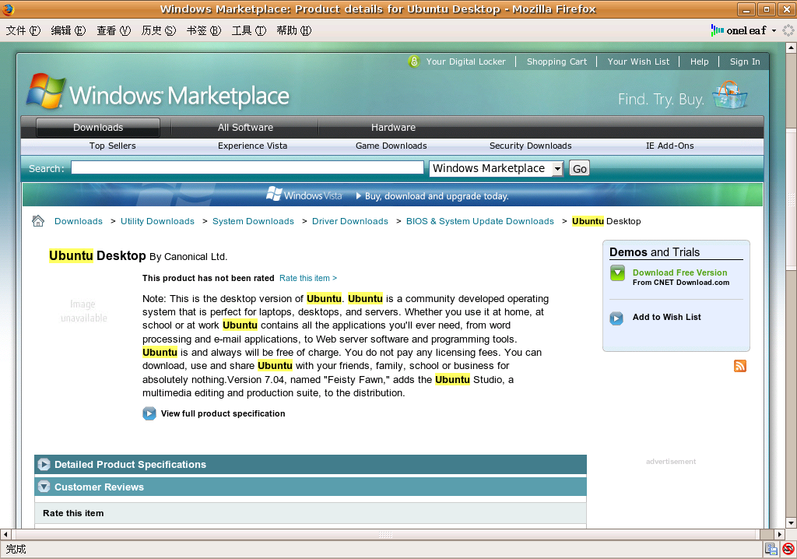Select the Hardware tab

(393, 127)
